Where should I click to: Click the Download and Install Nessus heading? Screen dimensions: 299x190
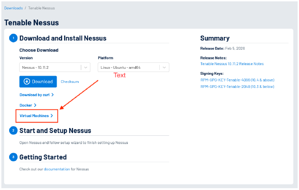click(63, 38)
